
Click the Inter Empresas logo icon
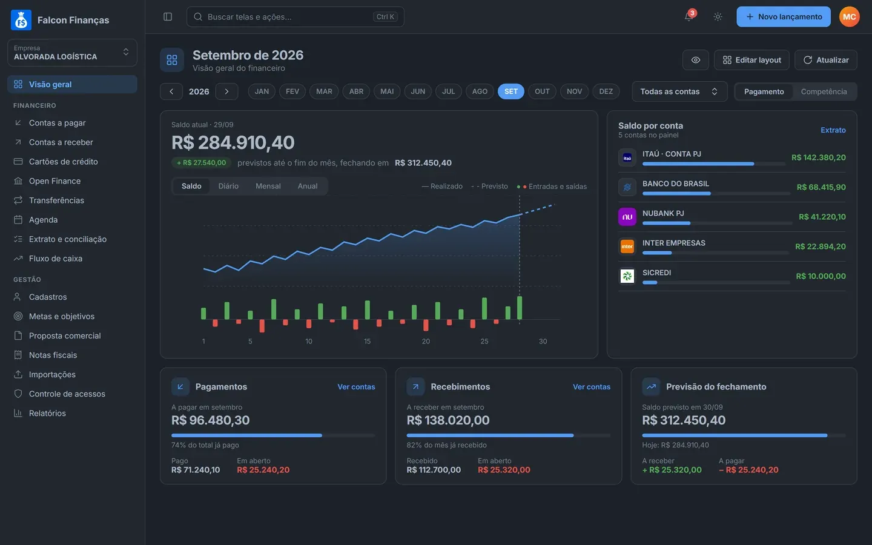click(x=627, y=246)
